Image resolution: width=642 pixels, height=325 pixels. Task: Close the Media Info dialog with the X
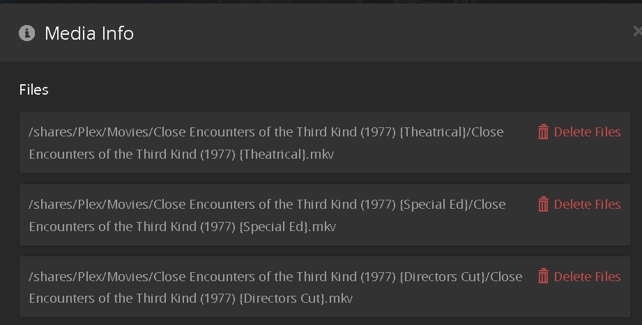637,32
